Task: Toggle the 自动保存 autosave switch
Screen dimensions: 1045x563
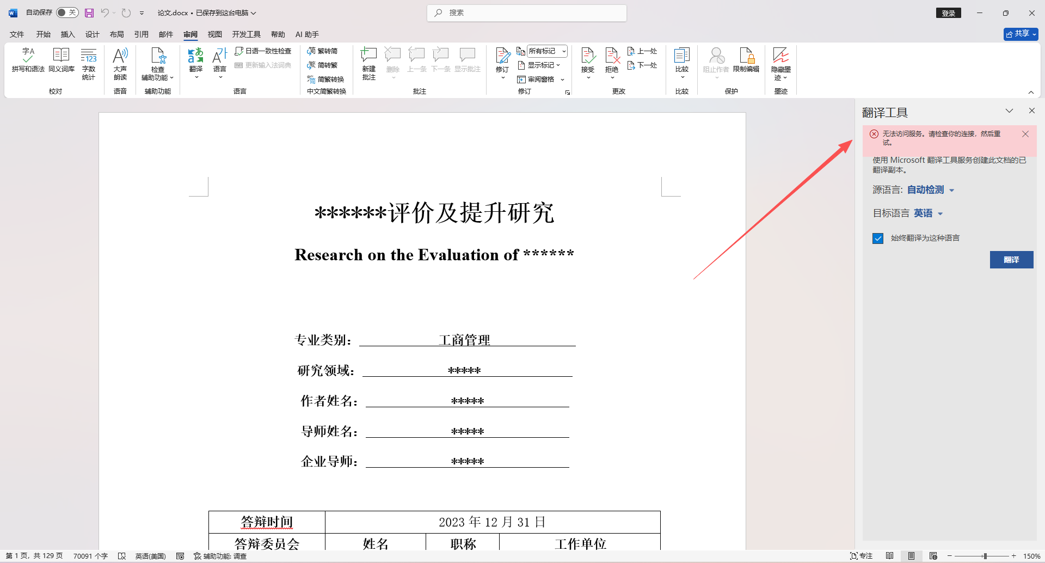Action: tap(67, 13)
